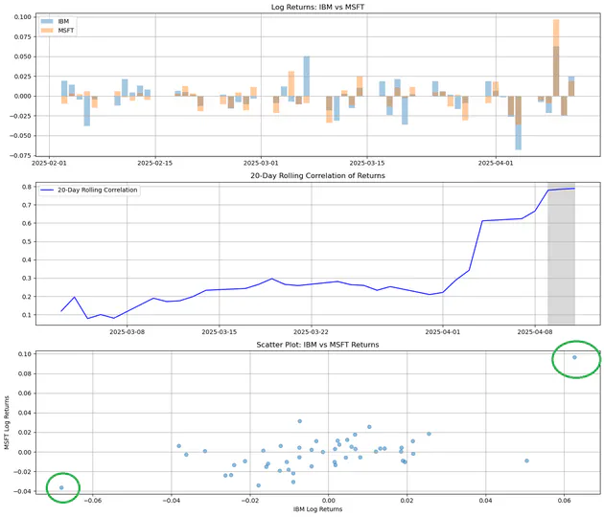The width and height of the screenshot is (604, 517).
Task: Click the Scatter Plot: IBM vs MSFT Returns title
Action: point(317,345)
